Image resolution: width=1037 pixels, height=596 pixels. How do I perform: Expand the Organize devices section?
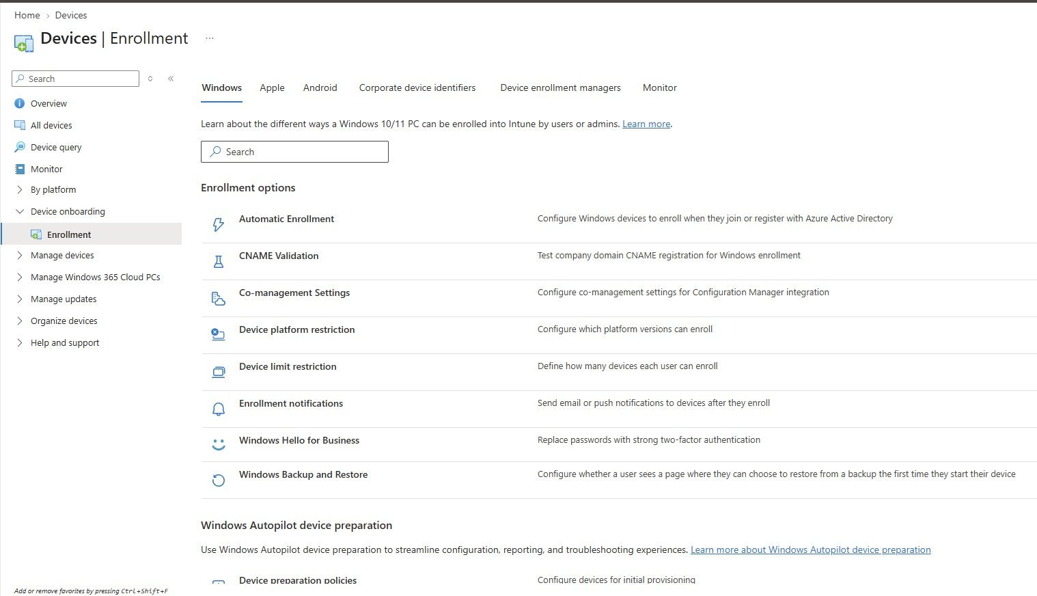tap(20, 321)
